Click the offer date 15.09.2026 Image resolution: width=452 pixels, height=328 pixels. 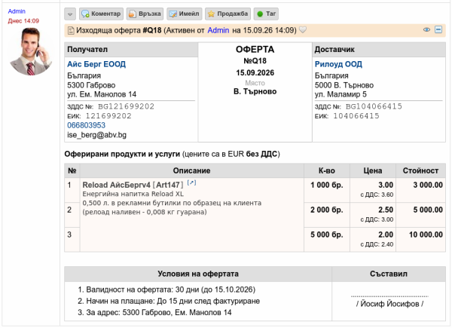click(255, 72)
